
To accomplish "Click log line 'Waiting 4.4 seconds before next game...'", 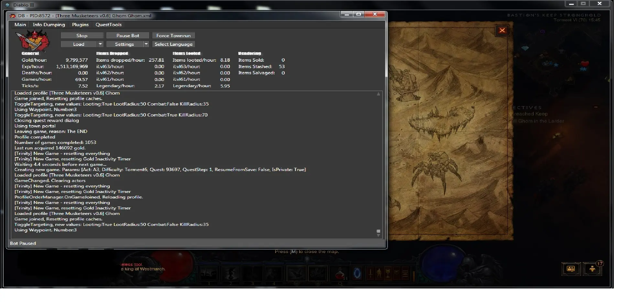I will coord(60,164).
